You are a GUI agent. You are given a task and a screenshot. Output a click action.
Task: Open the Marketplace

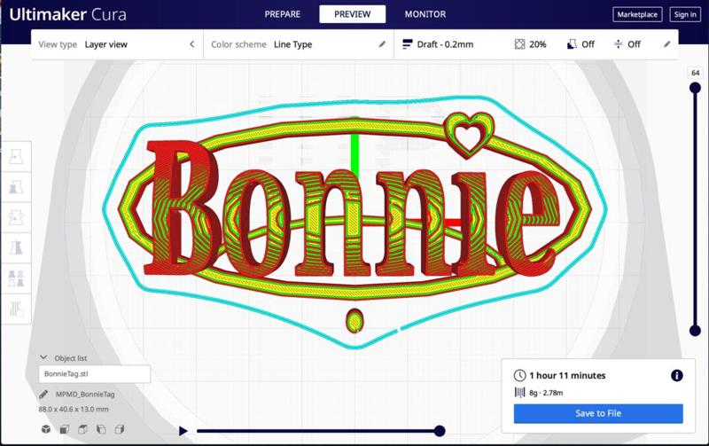637,14
